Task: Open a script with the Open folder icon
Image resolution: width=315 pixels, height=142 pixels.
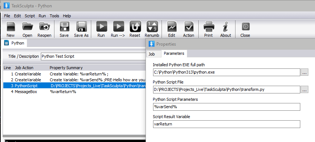Action: tap(27, 26)
